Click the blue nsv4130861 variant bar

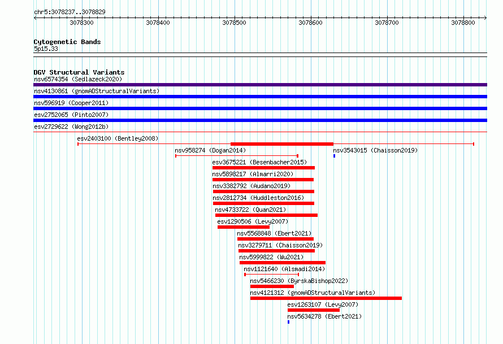[x=260, y=97]
